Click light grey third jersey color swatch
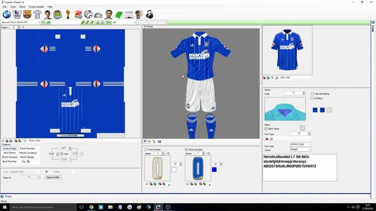This screenshot has width=376, height=211. point(330,110)
